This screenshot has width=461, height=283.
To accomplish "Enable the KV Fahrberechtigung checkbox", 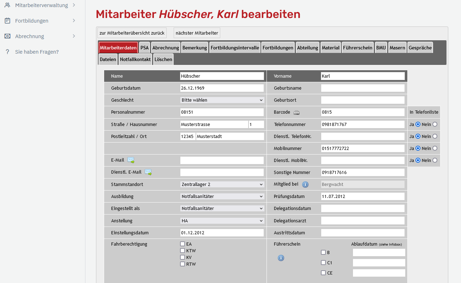I will pyautogui.click(x=182, y=257).
